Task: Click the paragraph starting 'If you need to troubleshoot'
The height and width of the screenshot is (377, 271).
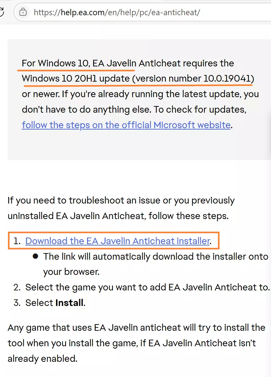Action: [x=121, y=201]
